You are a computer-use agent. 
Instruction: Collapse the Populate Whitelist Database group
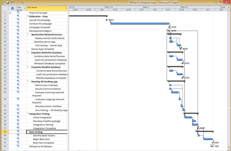(28, 52)
